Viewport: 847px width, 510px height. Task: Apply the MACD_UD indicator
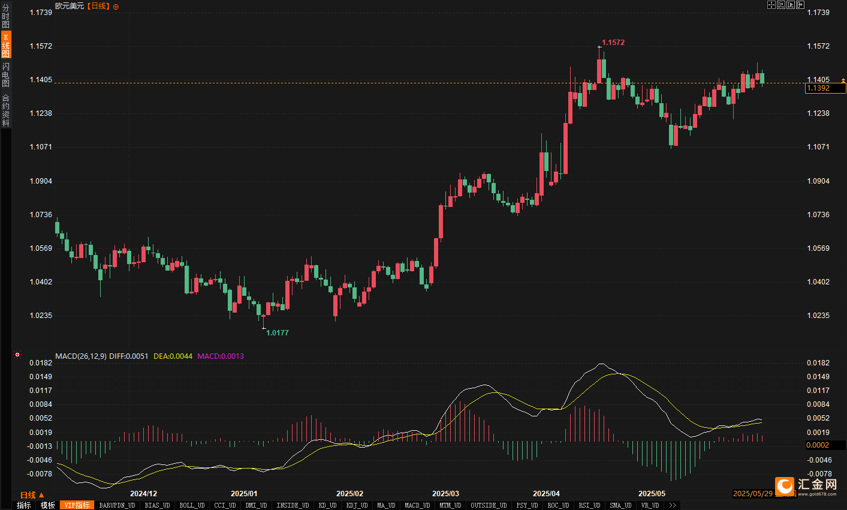pos(418,505)
